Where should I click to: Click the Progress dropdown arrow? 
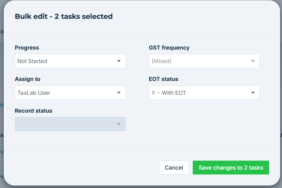[119, 61]
